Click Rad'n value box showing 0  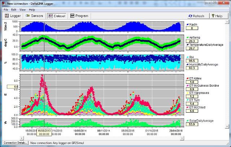click(192, 28)
